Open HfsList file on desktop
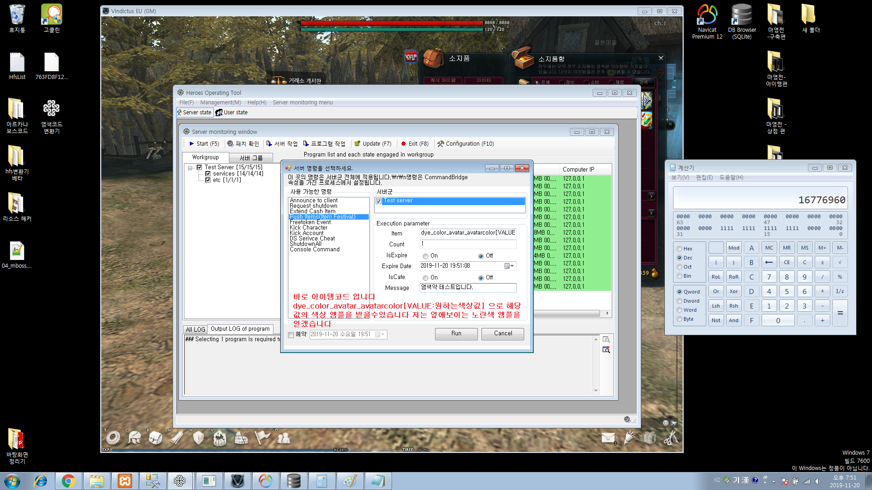Screen dimensions: 872x490 17,66
